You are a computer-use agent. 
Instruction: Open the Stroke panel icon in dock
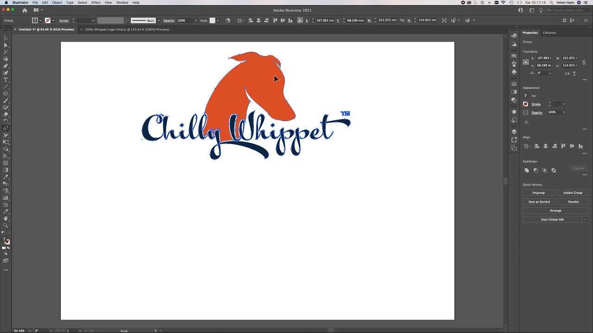pos(514,84)
